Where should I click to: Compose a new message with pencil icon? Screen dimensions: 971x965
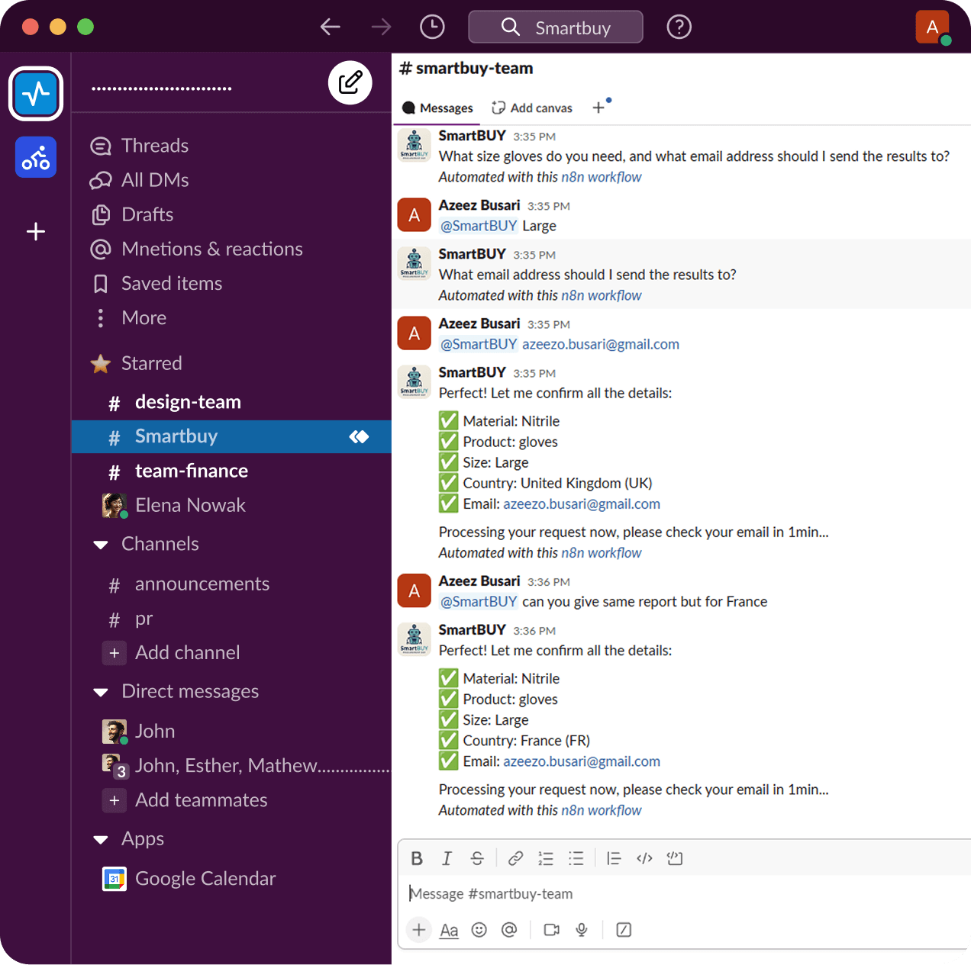tap(350, 82)
